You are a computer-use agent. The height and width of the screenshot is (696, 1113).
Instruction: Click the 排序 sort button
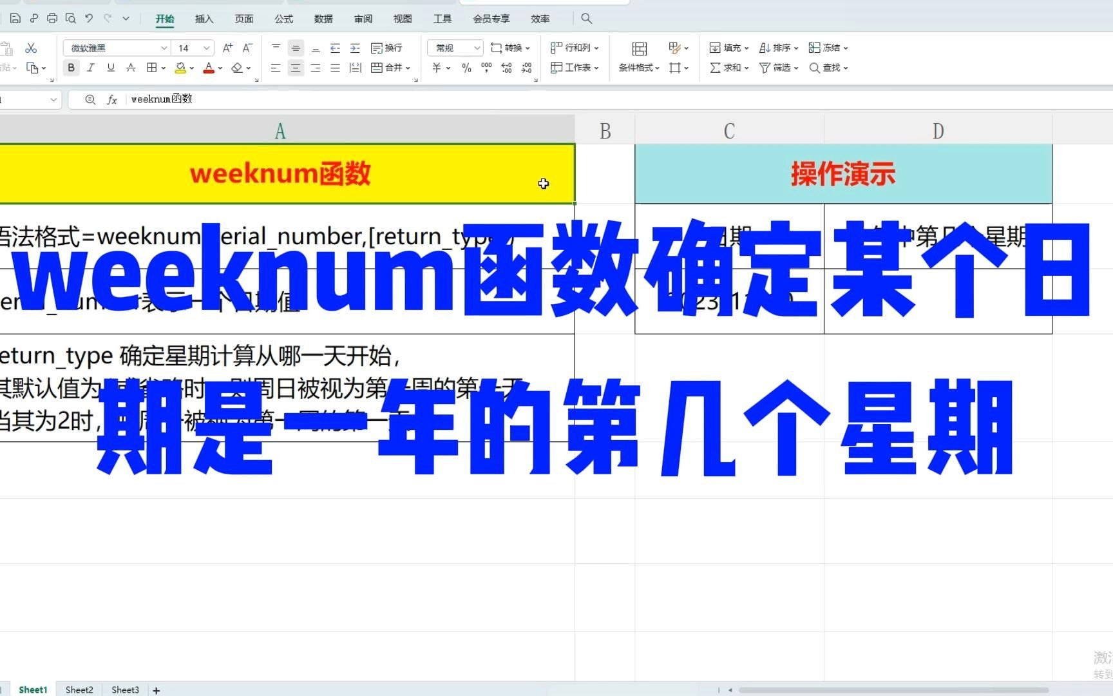pos(779,48)
